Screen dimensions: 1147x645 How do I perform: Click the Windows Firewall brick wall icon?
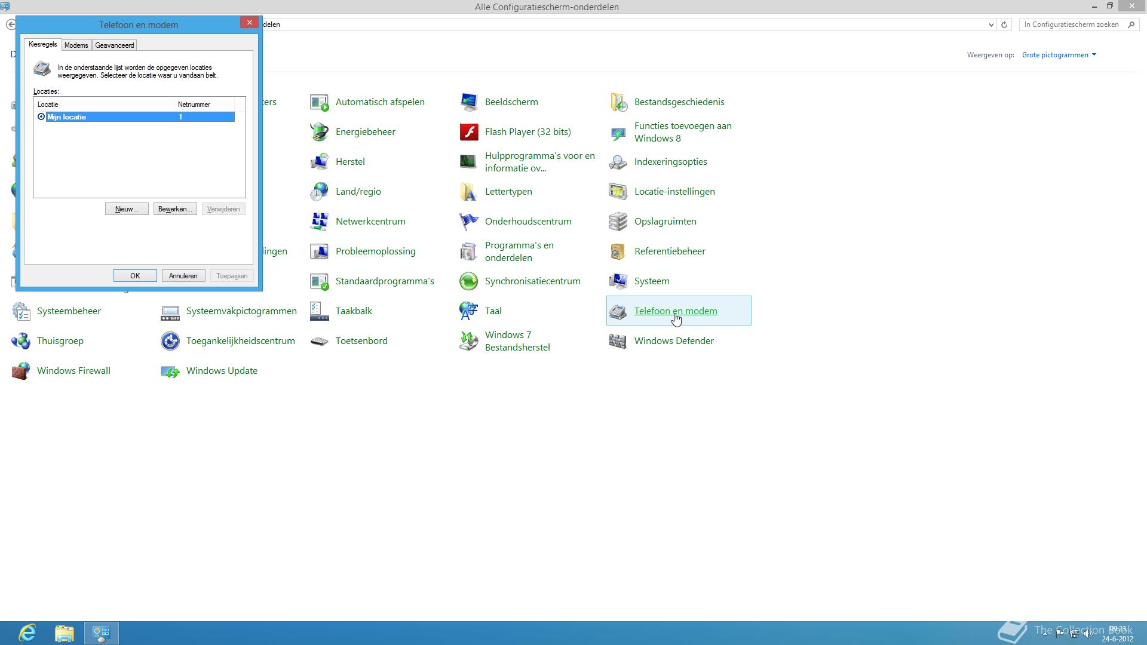pos(21,371)
